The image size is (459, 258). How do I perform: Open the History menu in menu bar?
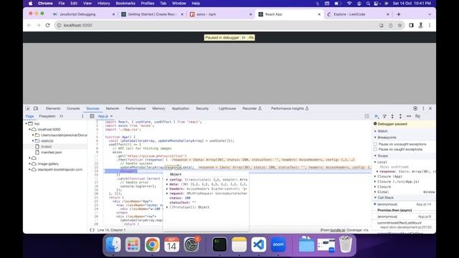pyautogui.click(x=103, y=4)
